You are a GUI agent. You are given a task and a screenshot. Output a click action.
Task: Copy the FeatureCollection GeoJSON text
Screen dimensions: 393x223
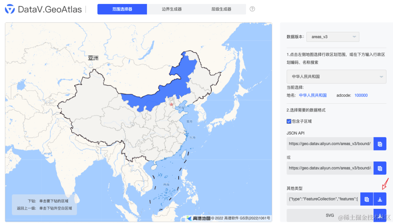[367, 199]
